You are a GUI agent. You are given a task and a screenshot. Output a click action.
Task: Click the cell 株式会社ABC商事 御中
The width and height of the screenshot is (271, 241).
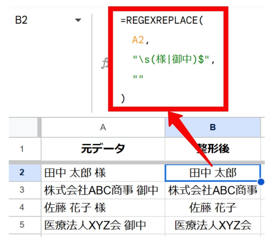coord(103,190)
